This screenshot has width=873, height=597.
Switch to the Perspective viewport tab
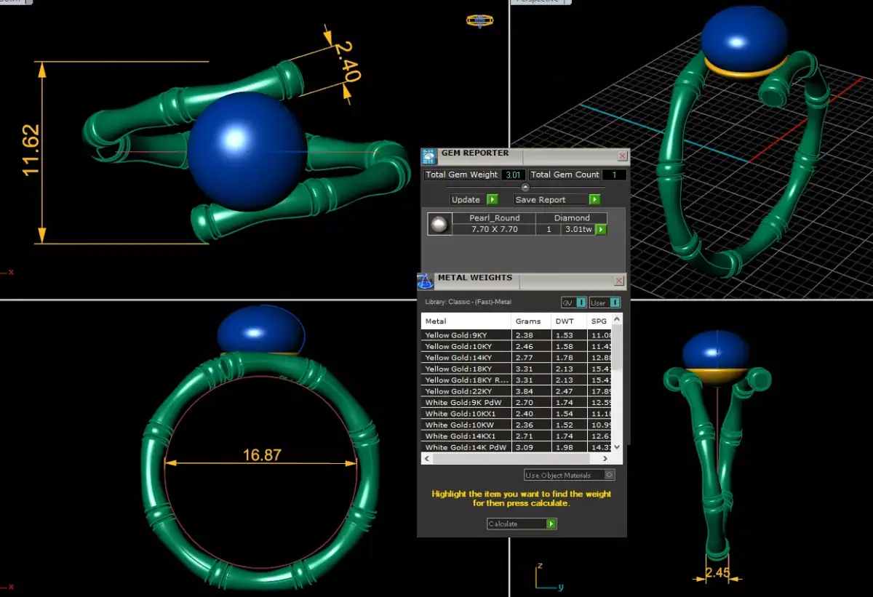point(542,1)
